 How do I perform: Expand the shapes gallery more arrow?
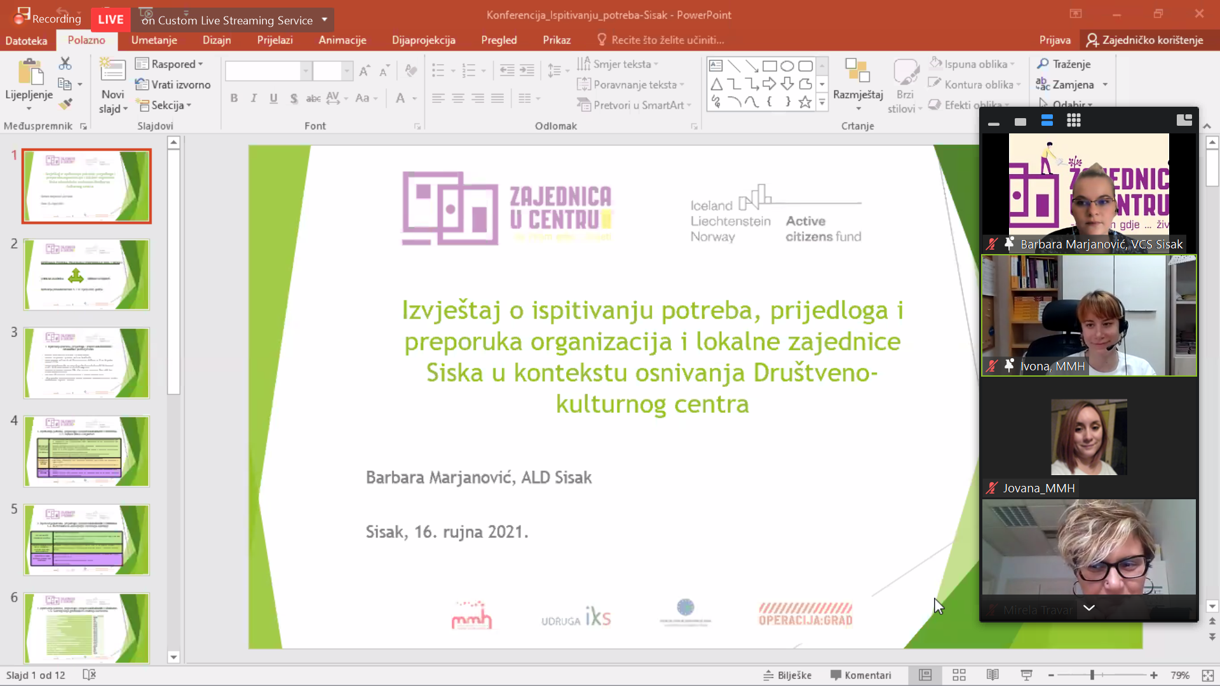coord(822,102)
